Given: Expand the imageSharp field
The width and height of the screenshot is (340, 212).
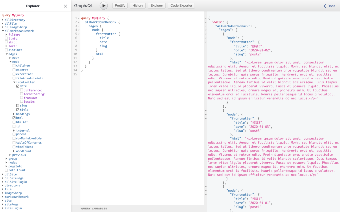Looking at the screenshot, I should (3, 193).
